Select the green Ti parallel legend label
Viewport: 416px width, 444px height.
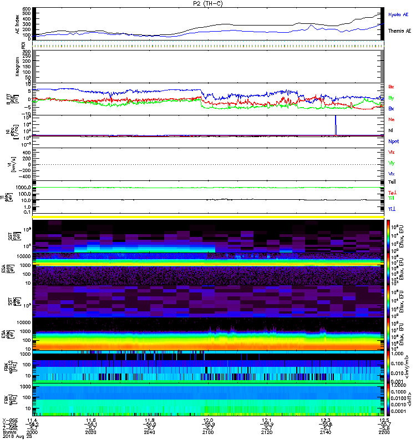tap(391, 198)
